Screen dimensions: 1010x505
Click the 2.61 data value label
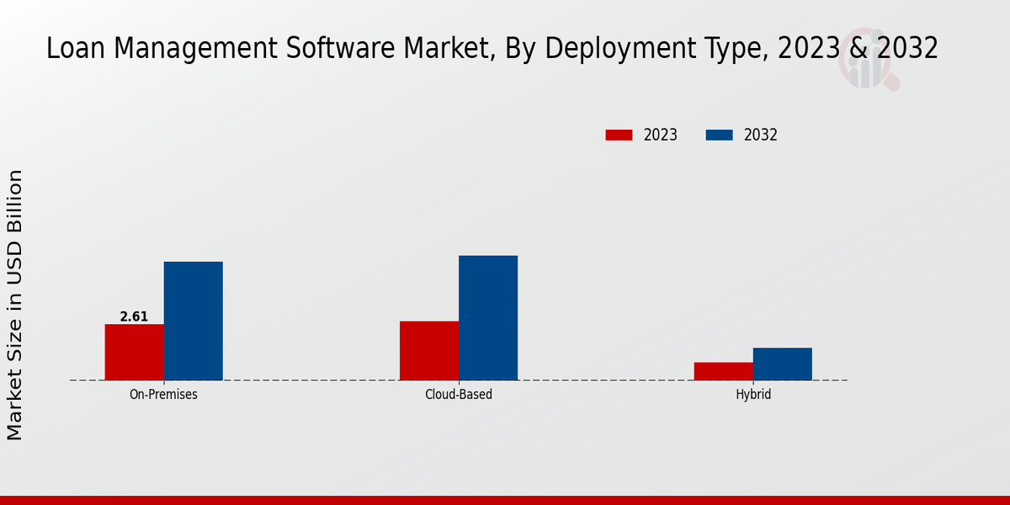[134, 316]
